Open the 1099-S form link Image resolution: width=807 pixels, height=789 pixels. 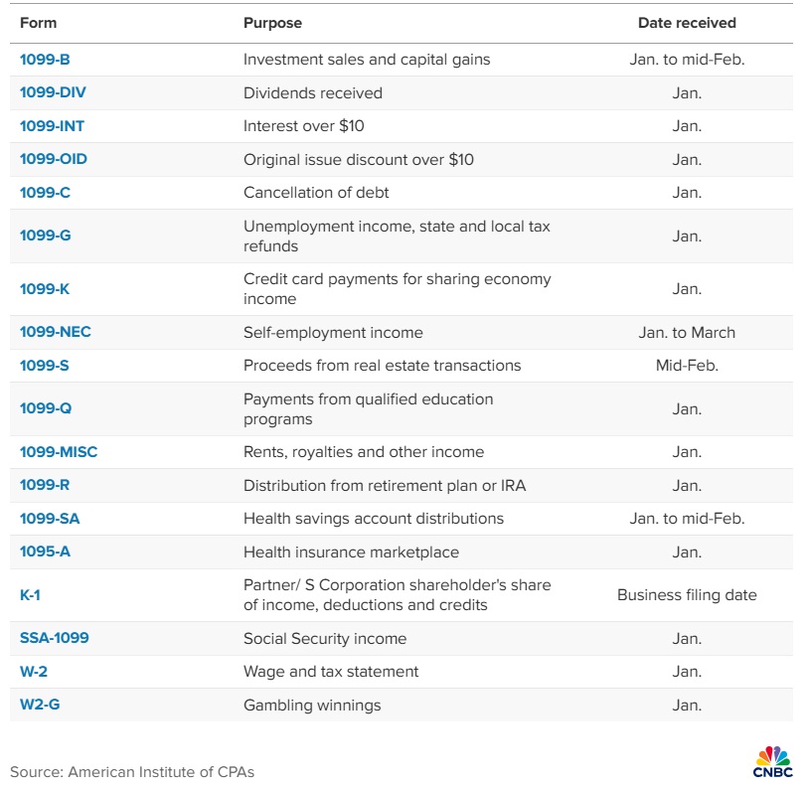44,366
